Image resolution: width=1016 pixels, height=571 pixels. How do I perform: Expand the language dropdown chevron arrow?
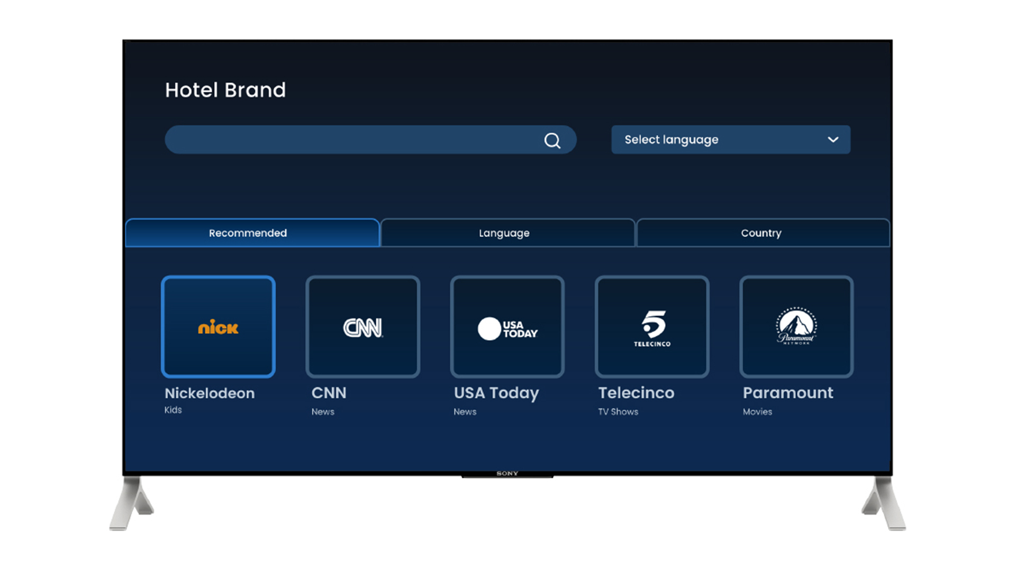(833, 140)
